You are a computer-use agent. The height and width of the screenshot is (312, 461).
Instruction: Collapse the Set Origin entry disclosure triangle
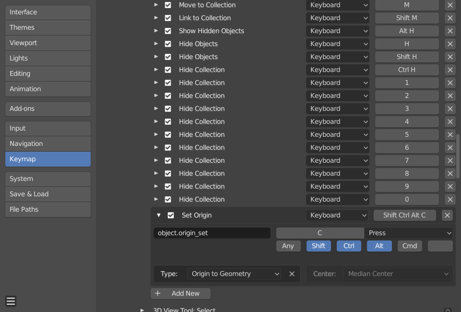pos(159,215)
